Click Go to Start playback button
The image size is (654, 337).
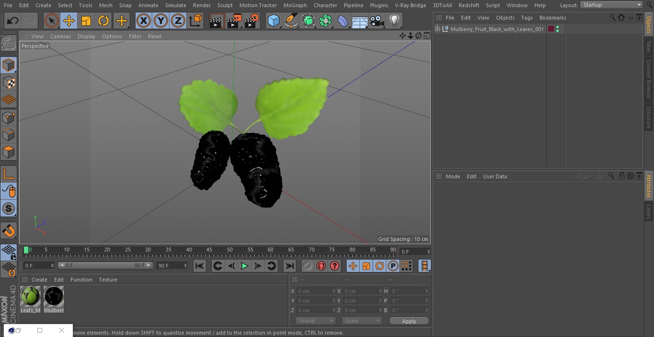click(200, 266)
